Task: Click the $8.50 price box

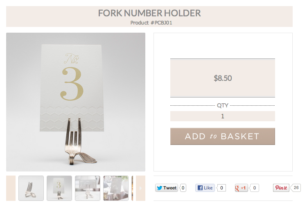Action: 223,78
